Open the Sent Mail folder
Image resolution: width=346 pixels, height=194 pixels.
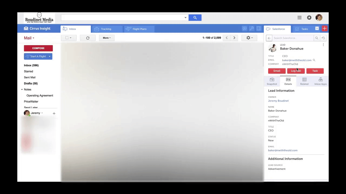click(x=30, y=77)
